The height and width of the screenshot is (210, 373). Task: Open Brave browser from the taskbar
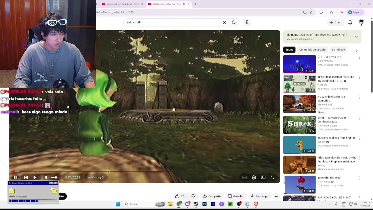(x=256, y=204)
